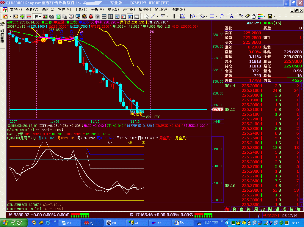Click the open-folder toolbar icon
Image resolution: width=304 pixels, height=227 pixels.
(5, 17)
